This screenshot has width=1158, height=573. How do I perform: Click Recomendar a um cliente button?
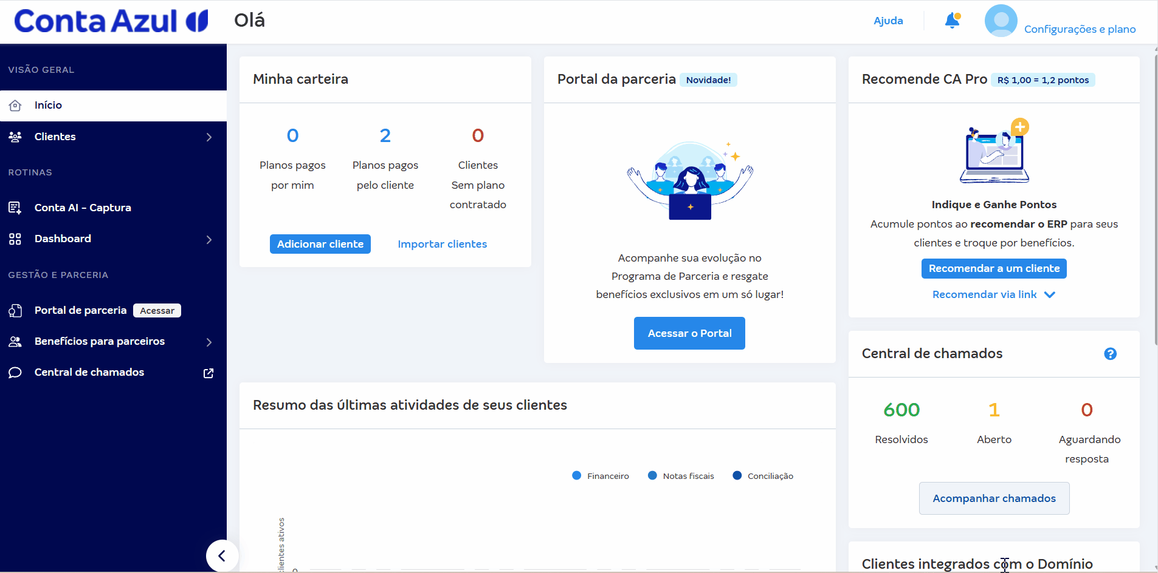click(994, 268)
